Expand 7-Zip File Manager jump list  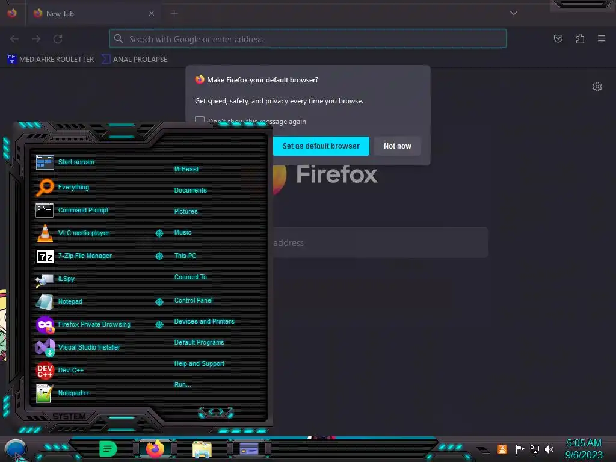pos(159,256)
